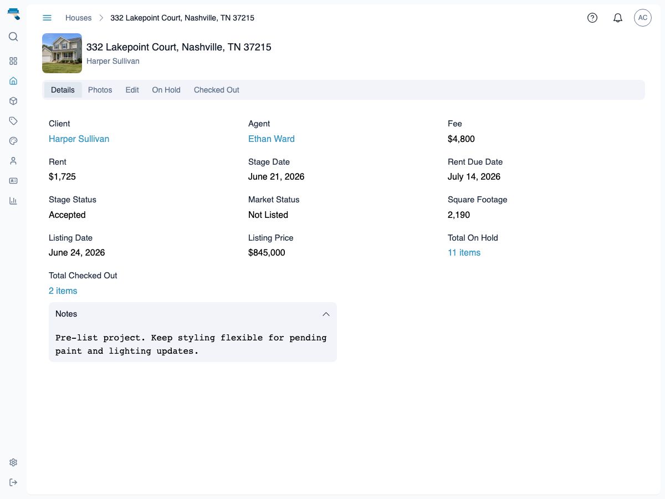
Task: Open the tag icon in sidebar
Action: point(13,121)
